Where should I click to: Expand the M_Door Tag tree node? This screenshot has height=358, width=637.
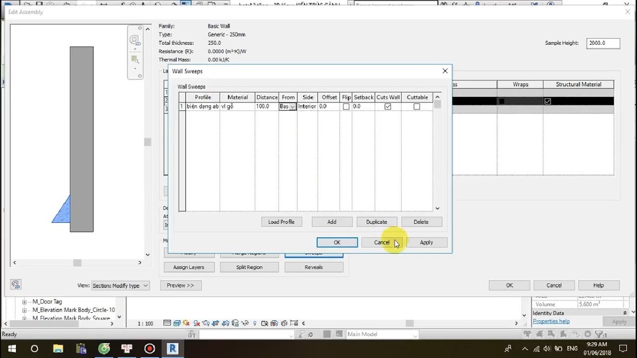[x=24, y=302]
